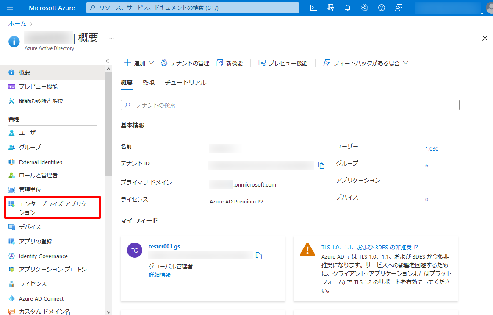
Task: Click the 問題の診断と解決 wrench icon
Action: 11,101
